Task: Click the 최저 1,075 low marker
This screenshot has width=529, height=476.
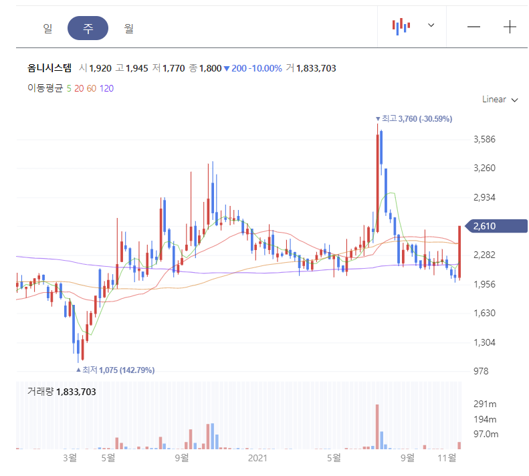Action: click(116, 370)
